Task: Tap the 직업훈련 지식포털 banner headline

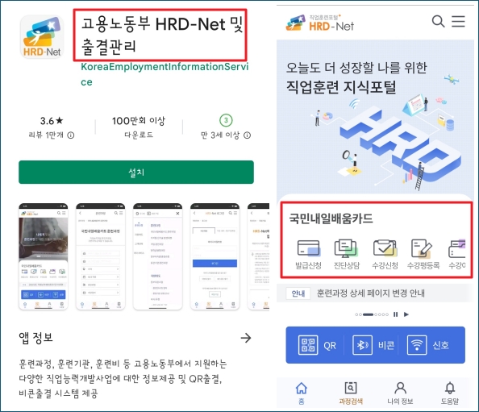Action: coord(341,87)
